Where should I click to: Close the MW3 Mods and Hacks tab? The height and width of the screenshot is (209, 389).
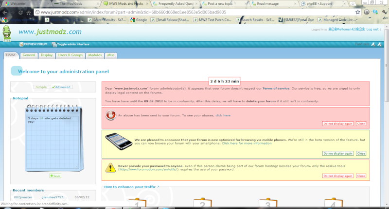click(147, 4)
